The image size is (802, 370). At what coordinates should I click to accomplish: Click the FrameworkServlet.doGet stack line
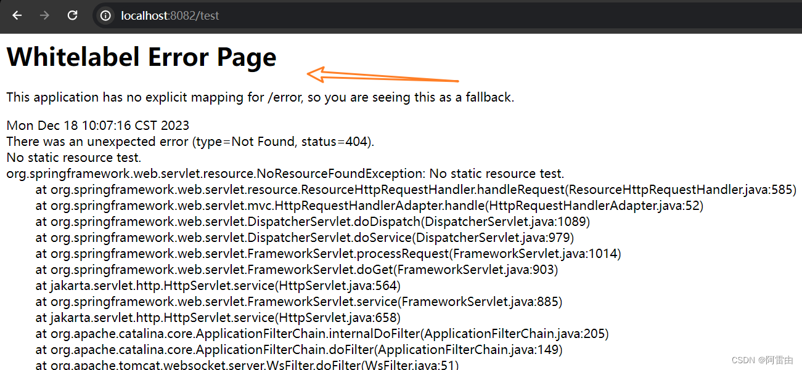point(297,270)
